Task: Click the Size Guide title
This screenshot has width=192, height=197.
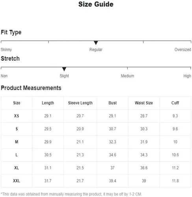Action: [96, 4]
